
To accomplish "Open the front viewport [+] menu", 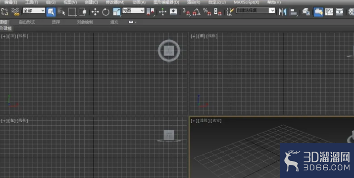I will point(194,36).
